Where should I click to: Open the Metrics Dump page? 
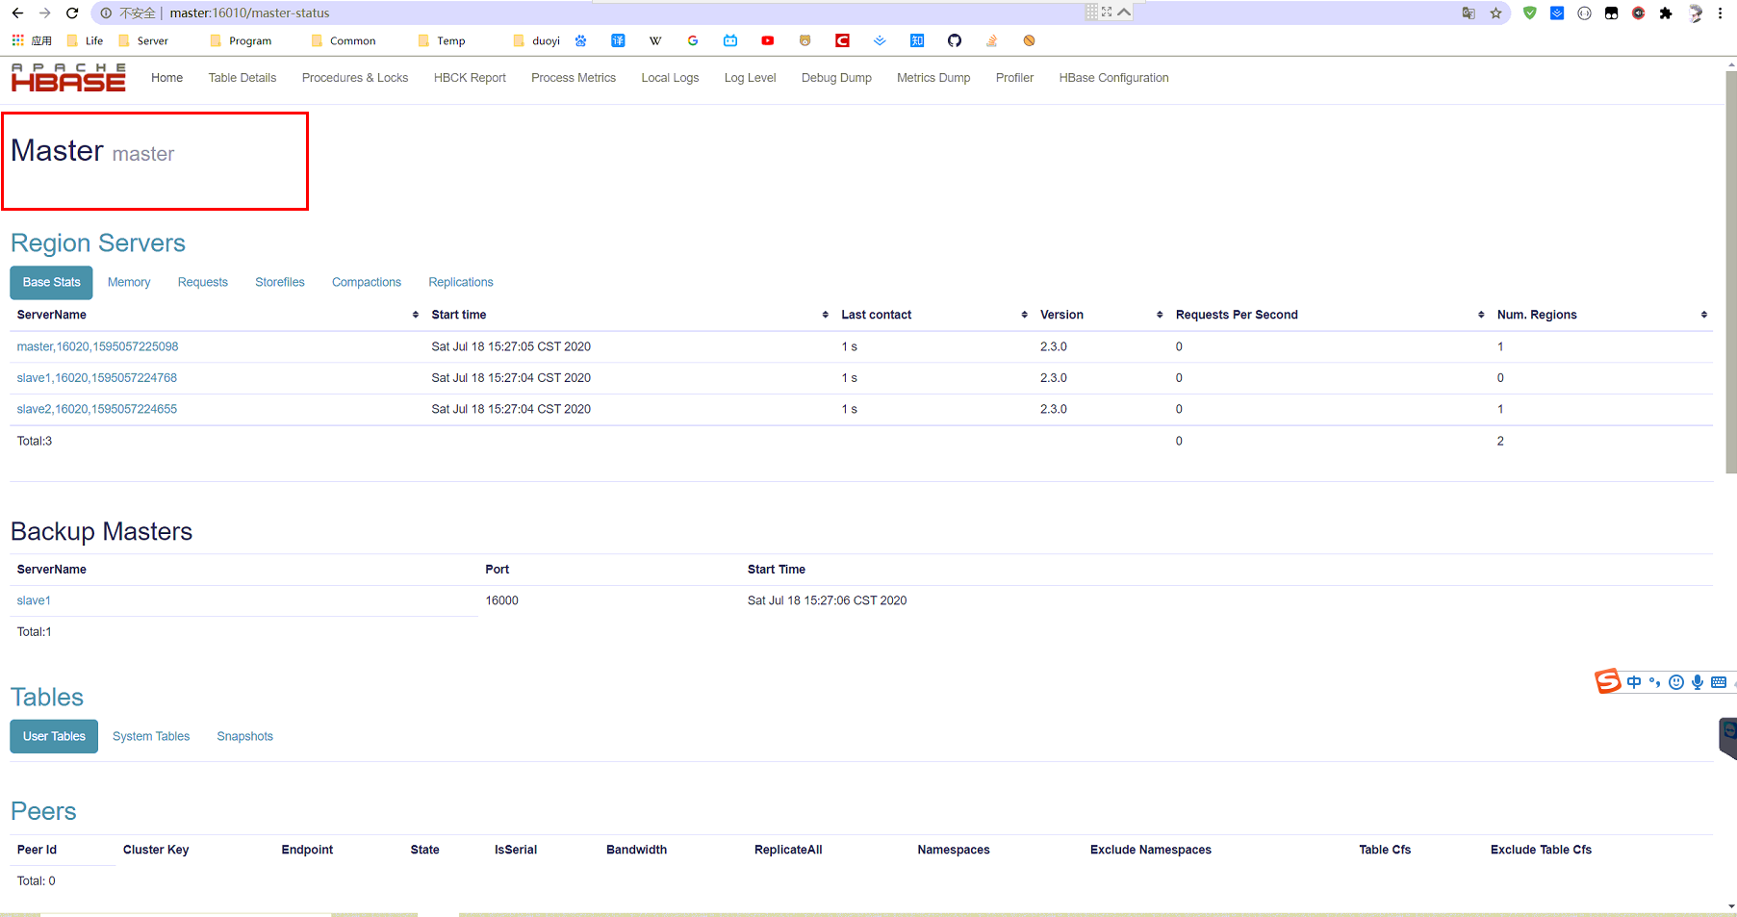933,78
